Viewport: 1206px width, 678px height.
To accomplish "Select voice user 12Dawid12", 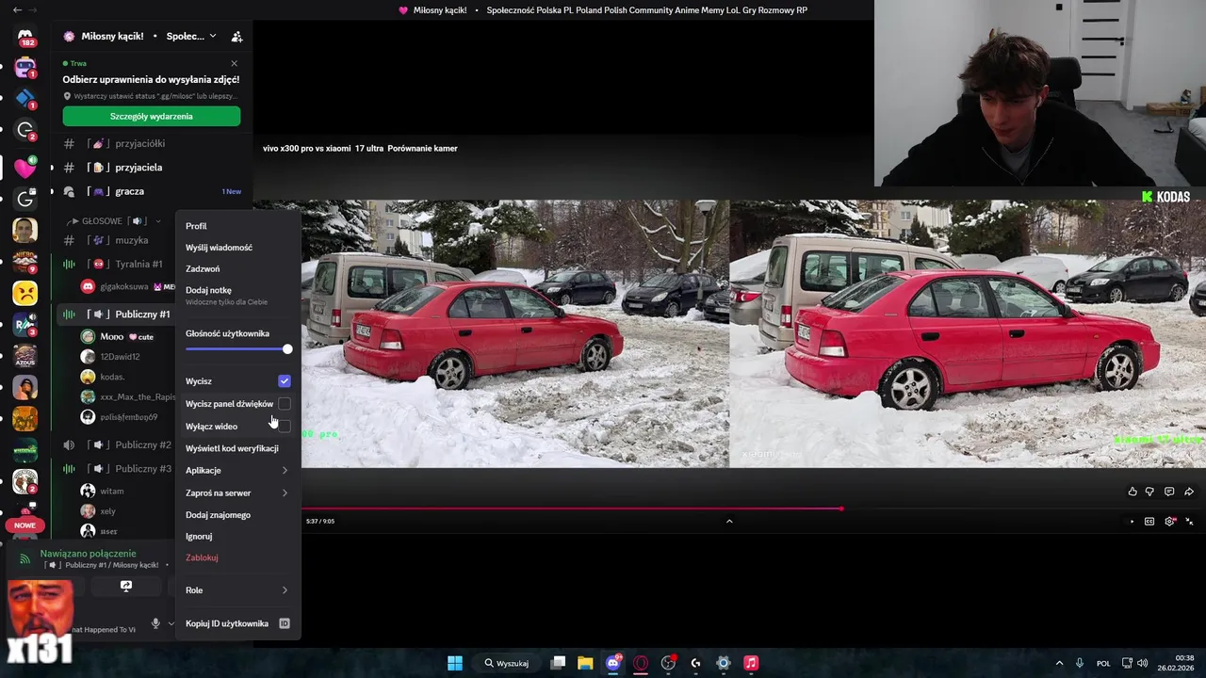I will [x=120, y=357].
